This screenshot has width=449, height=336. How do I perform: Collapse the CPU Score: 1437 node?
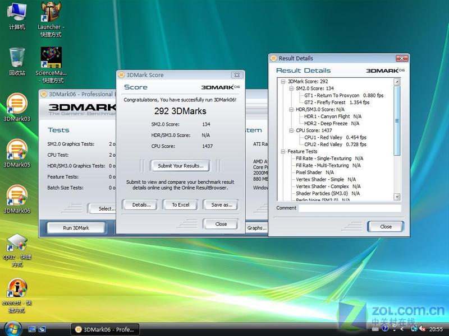[291, 130]
